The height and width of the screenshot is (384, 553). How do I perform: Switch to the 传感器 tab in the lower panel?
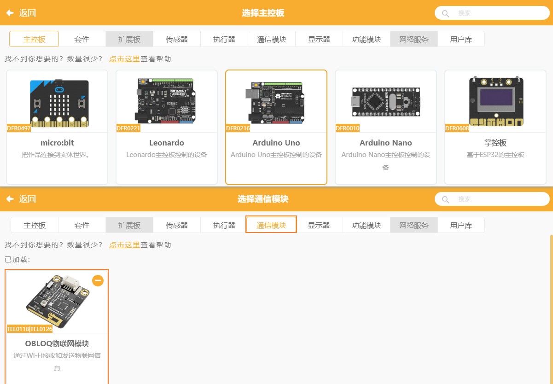coord(177,225)
